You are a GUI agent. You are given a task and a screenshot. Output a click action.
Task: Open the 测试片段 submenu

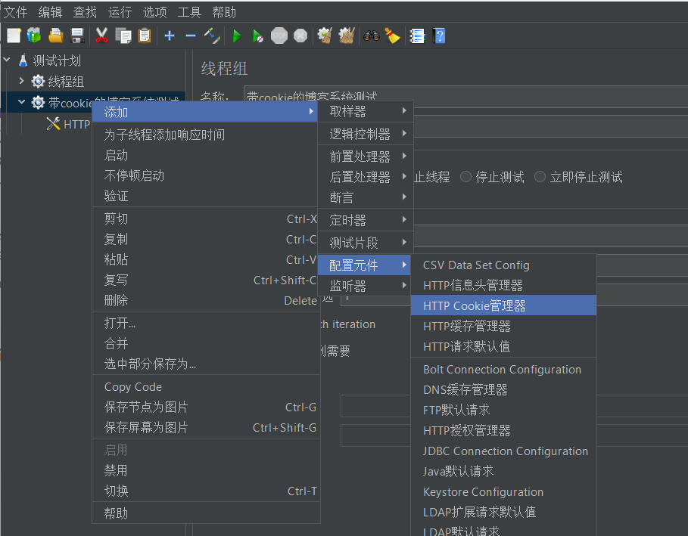366,243
